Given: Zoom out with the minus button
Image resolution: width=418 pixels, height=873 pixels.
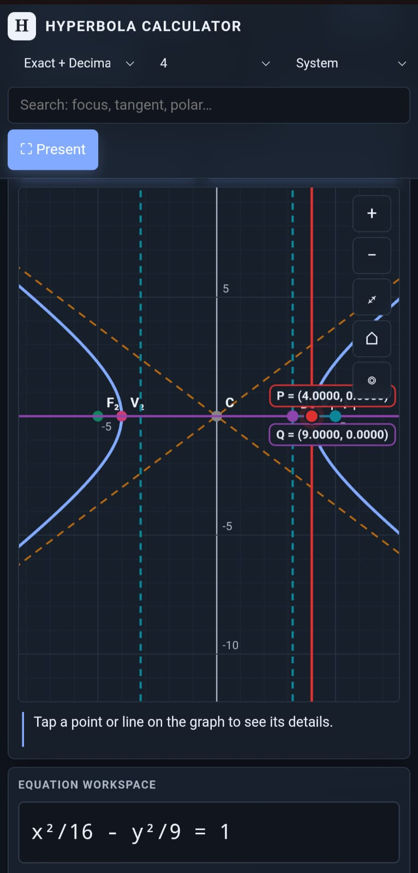Looking at the screenshot, I should [372, 255].
